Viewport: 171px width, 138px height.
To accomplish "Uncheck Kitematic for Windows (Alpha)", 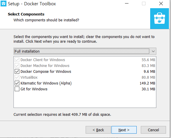I will pos(17,83).
